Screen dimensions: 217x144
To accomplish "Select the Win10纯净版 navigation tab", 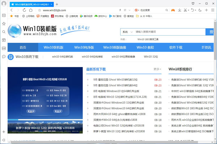I will pos(84,48).
